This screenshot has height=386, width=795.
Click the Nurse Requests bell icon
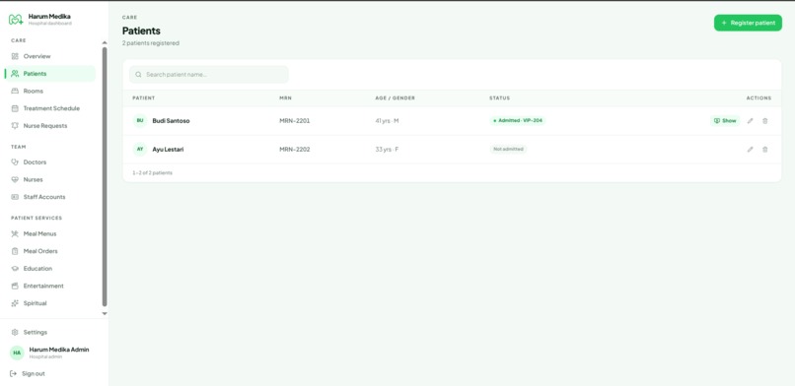[15, 125]
